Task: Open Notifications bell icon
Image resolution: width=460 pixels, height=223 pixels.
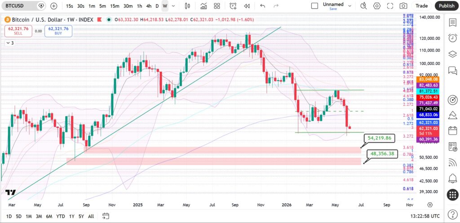Action: coord(452,178)
